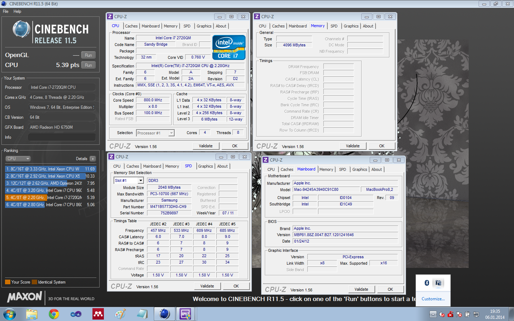Click the Z icon of CPU-Z Memory window
Viewport: 514px width, 321px height.
(x=257, y=16)
